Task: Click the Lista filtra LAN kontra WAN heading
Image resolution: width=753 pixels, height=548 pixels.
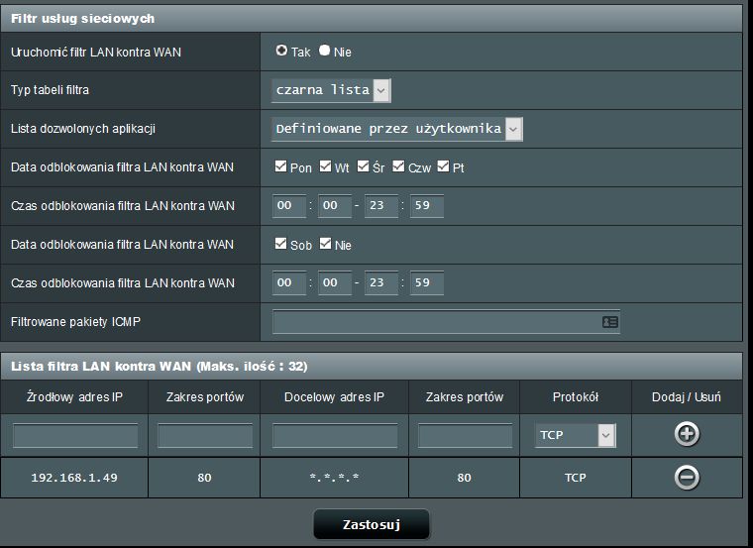Action: 159,367
